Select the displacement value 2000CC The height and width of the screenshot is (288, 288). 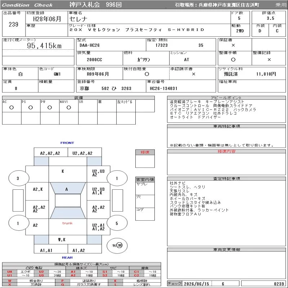point(94,60)
